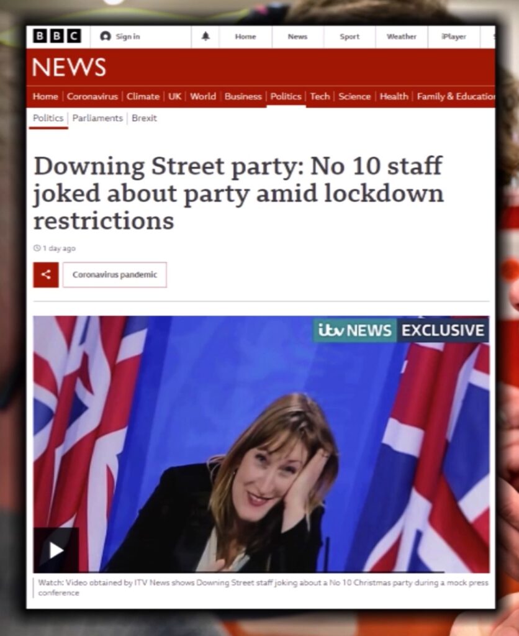Open the Health news section
This screenshot has height=636, width=519.
pos(394,96)
